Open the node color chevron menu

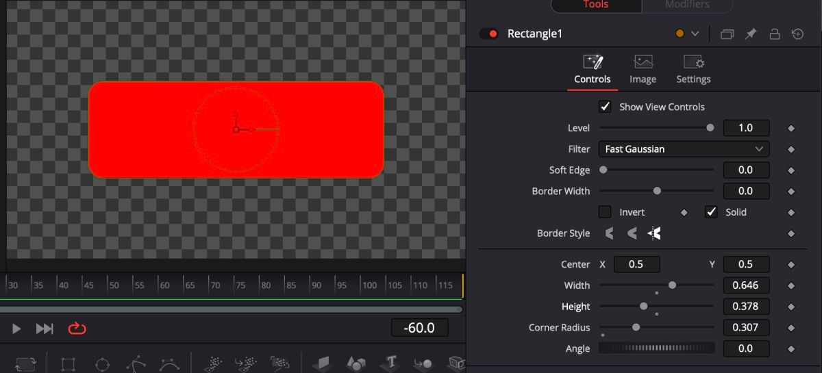[695, 34]
